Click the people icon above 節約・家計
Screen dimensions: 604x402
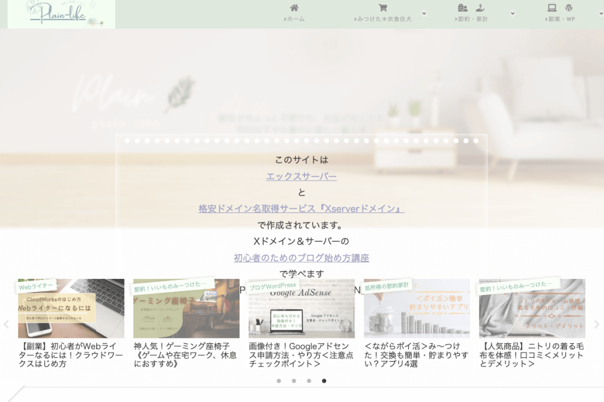[462, 8]
